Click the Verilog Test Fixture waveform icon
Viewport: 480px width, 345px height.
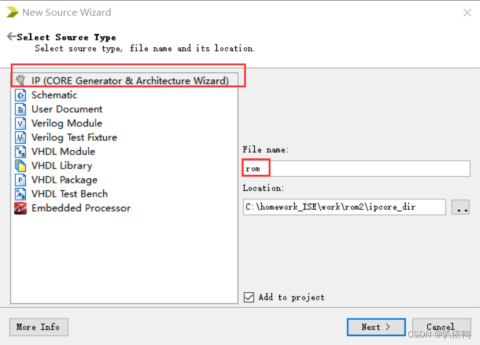coord(21,138)
